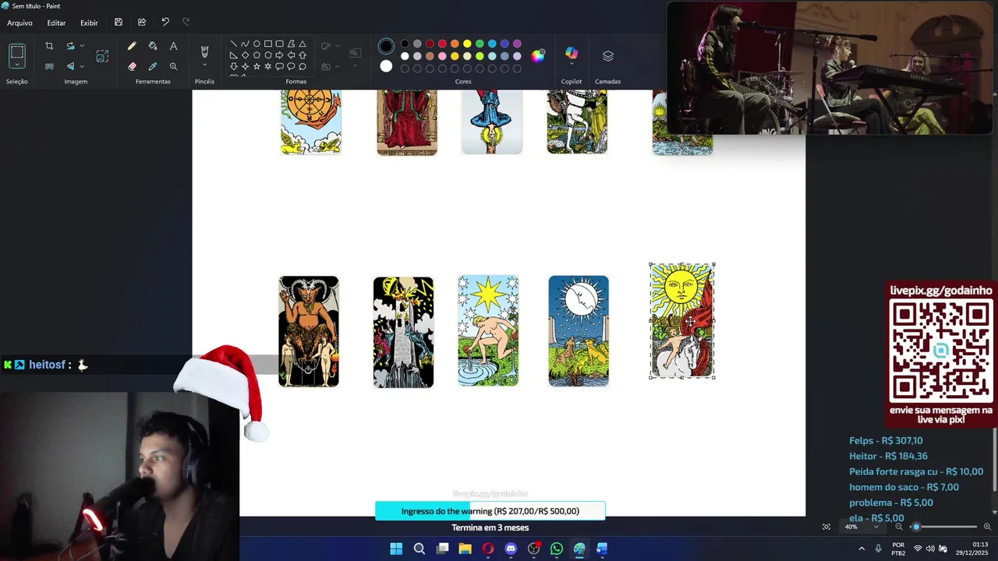Viewport: 998px width, 561px height.
Task: Select the Pincéis brush tool
Action: coord(204,51)
